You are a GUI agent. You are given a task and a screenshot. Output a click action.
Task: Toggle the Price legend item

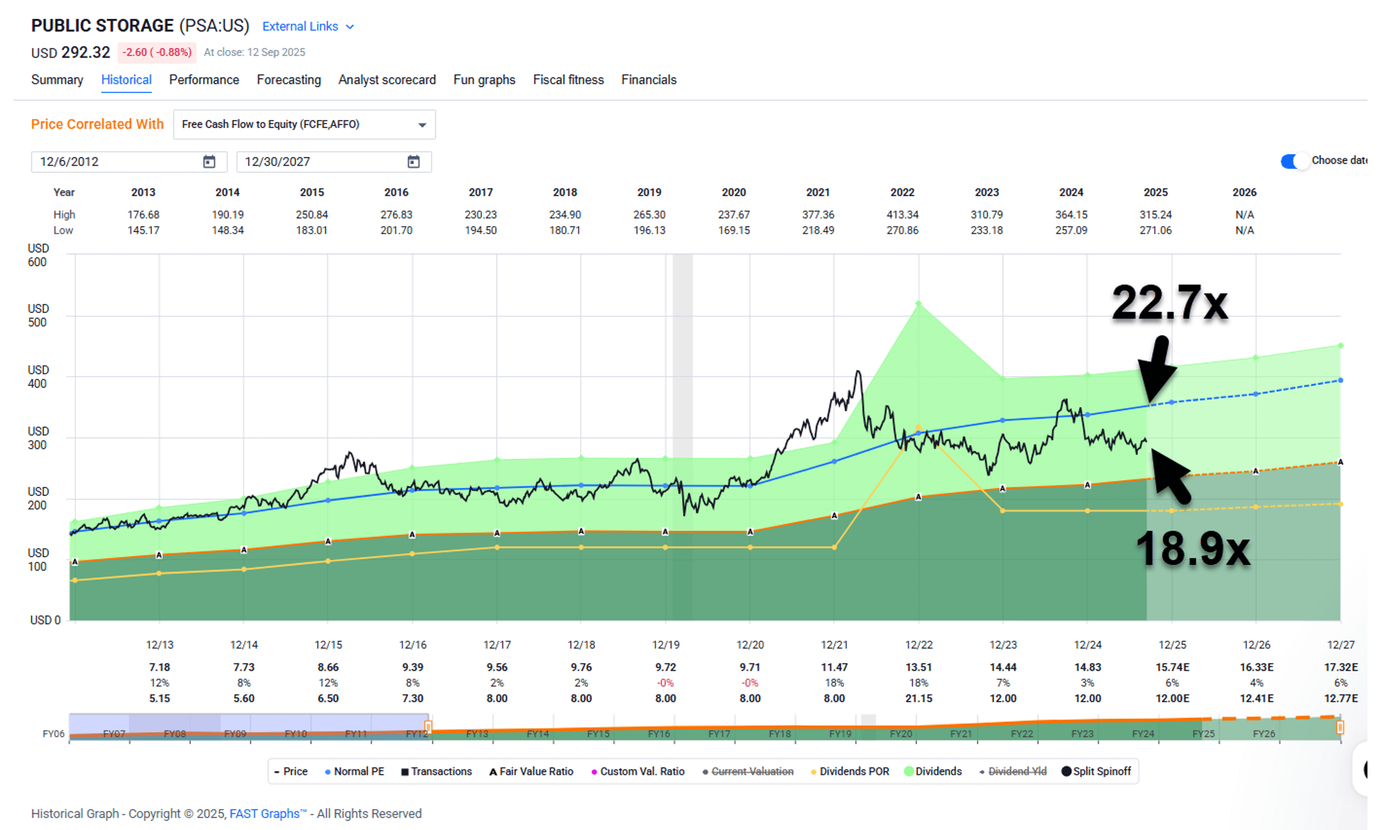(291, 771)
